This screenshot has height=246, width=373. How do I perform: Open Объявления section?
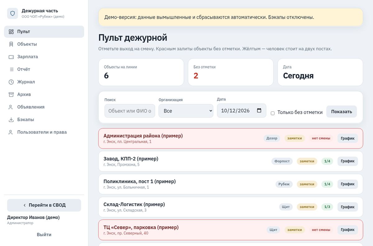coord(44,107)
